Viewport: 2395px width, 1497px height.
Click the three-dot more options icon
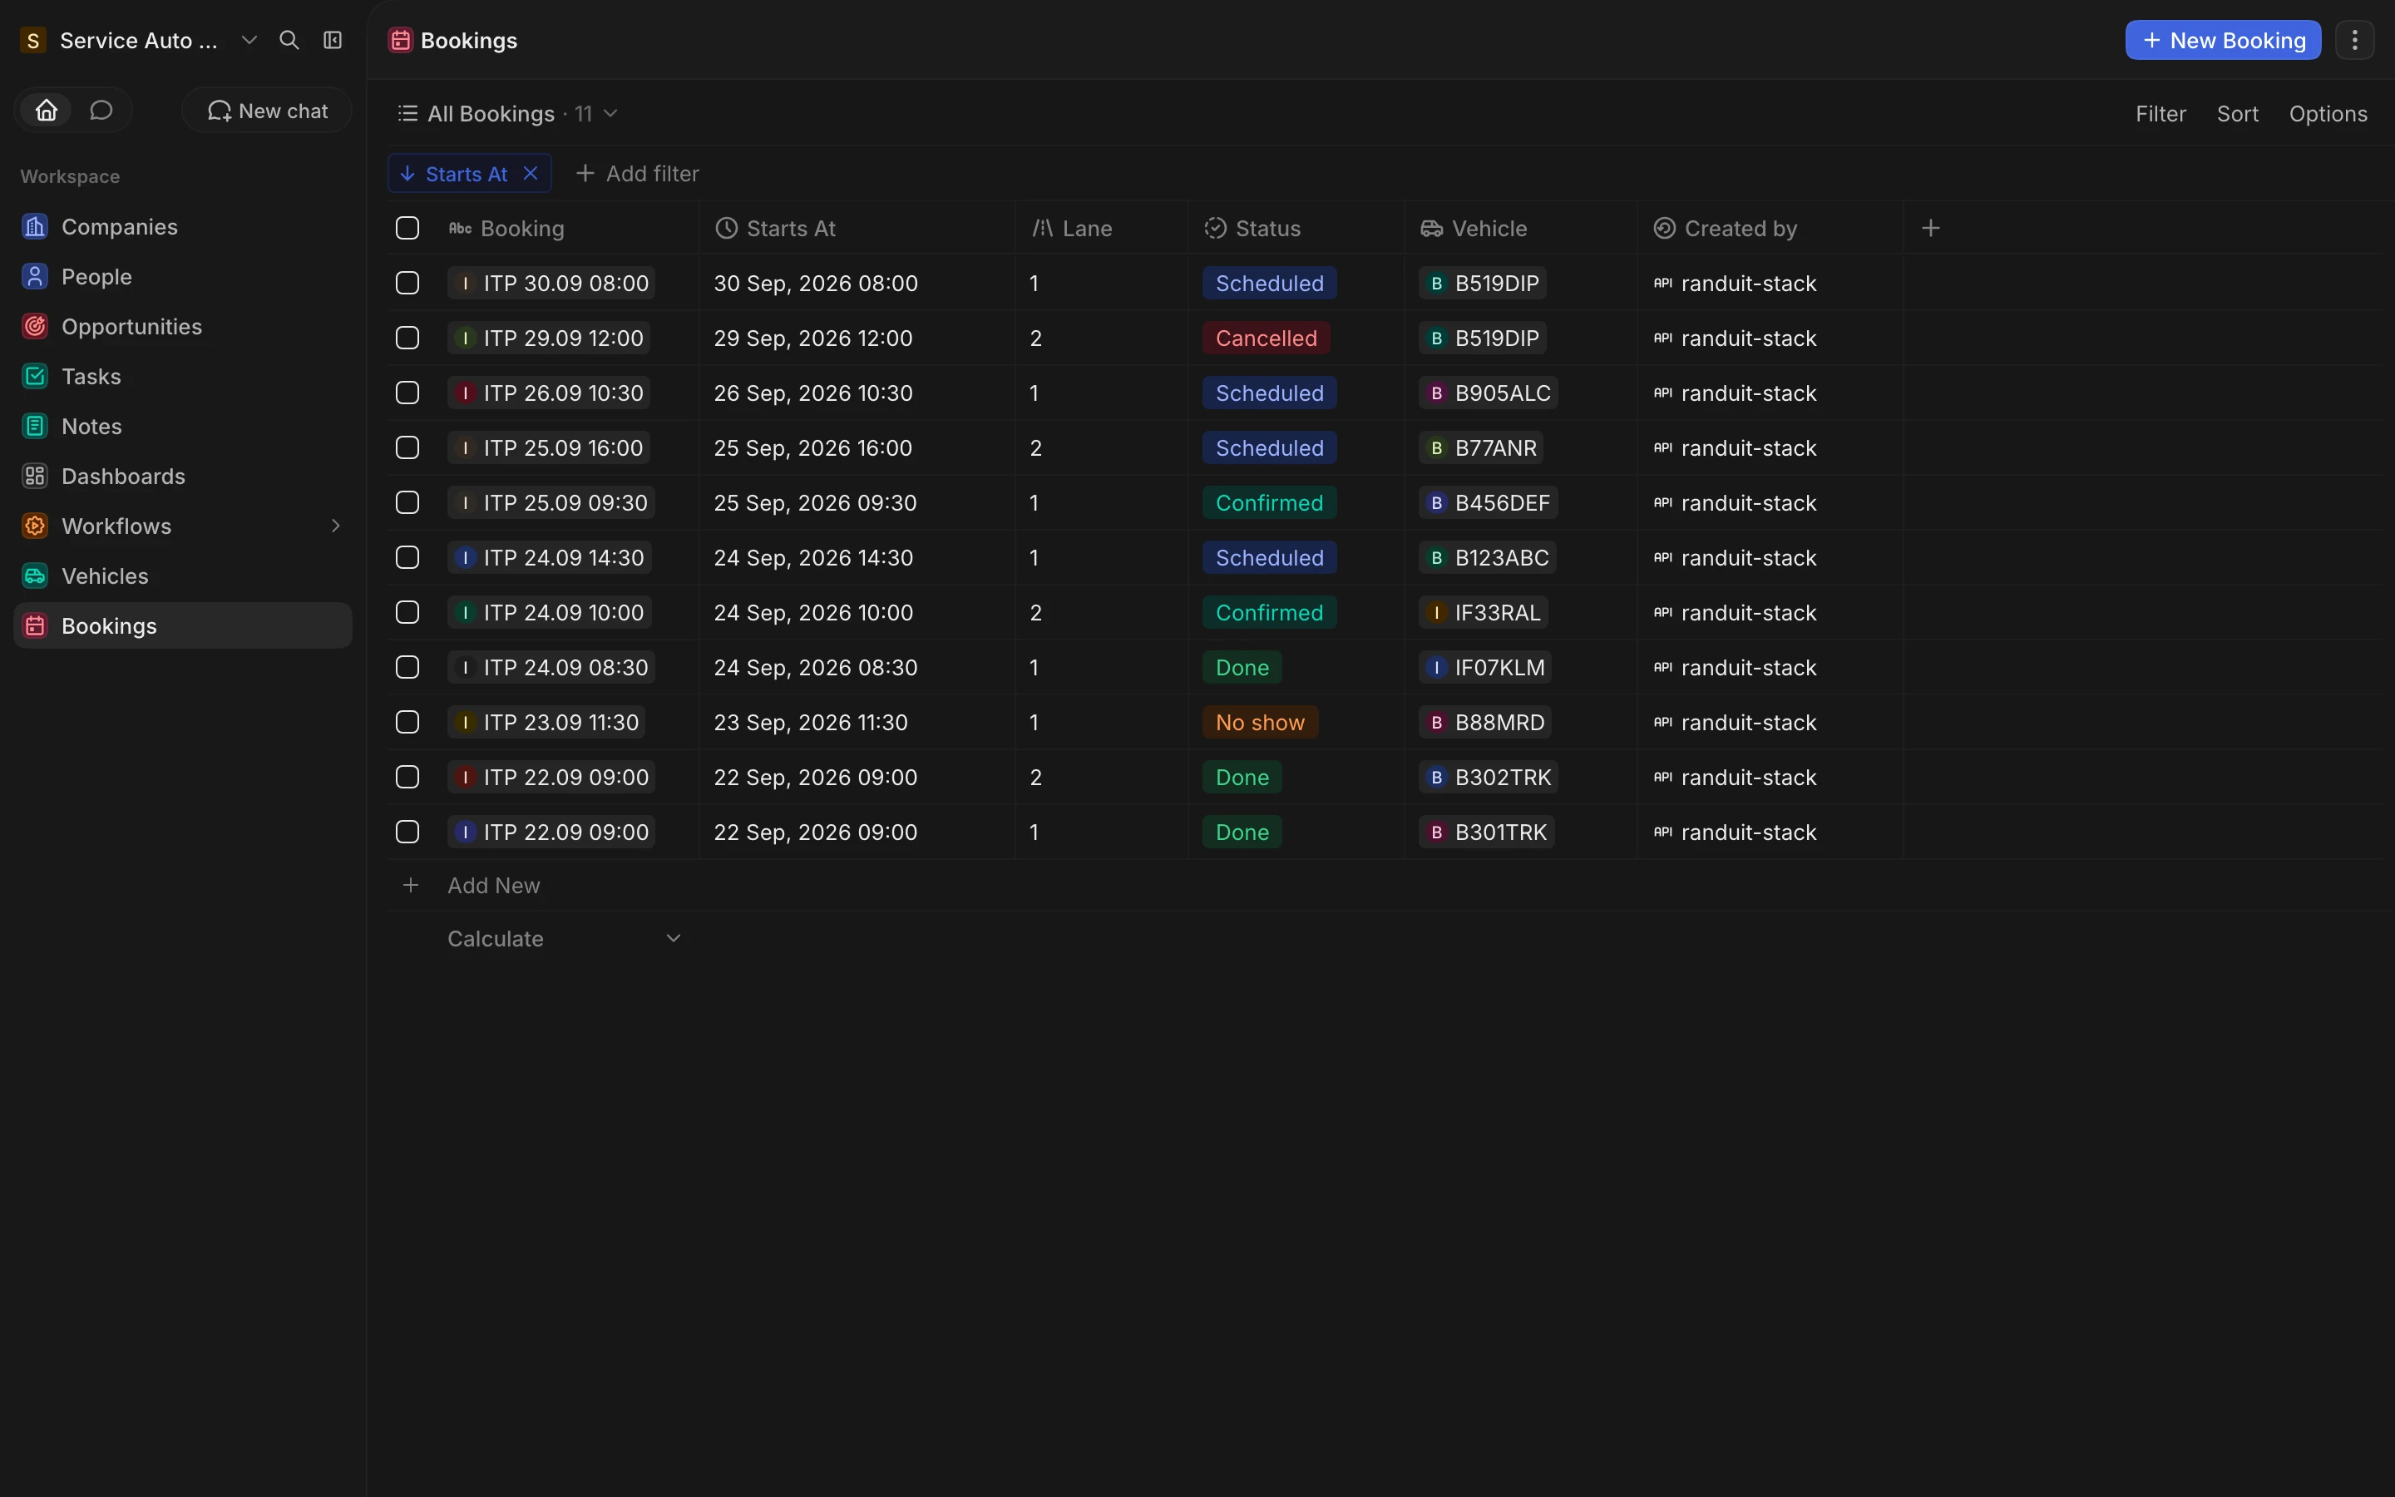[x=2354, y=41]
